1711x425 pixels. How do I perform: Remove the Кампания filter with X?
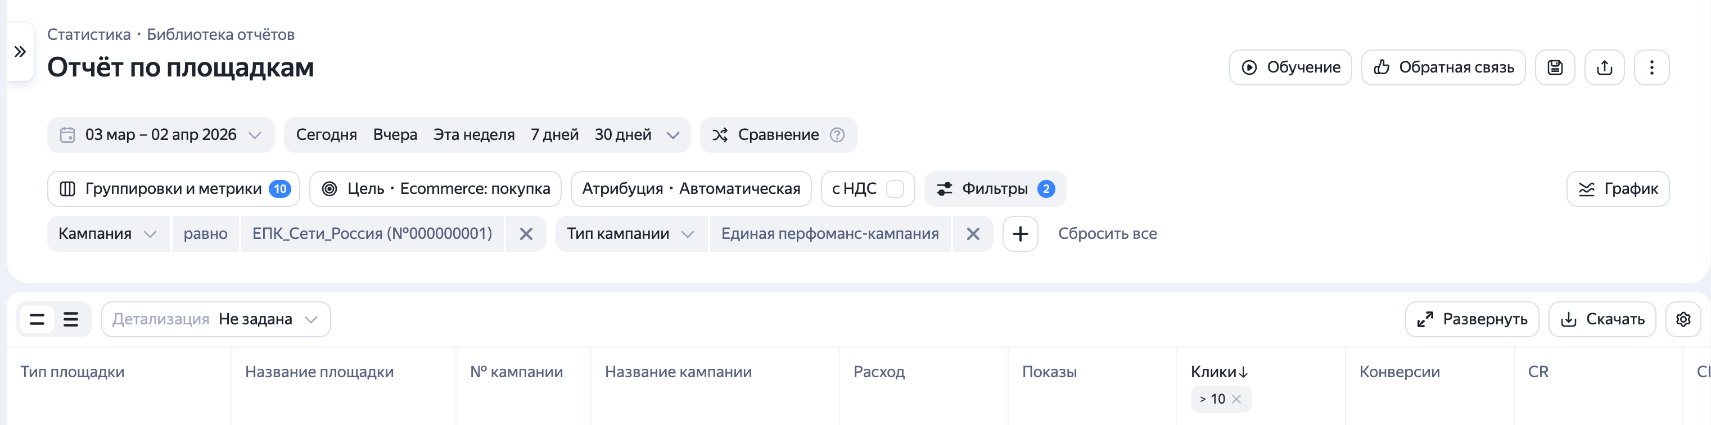[x=526, y=234]
